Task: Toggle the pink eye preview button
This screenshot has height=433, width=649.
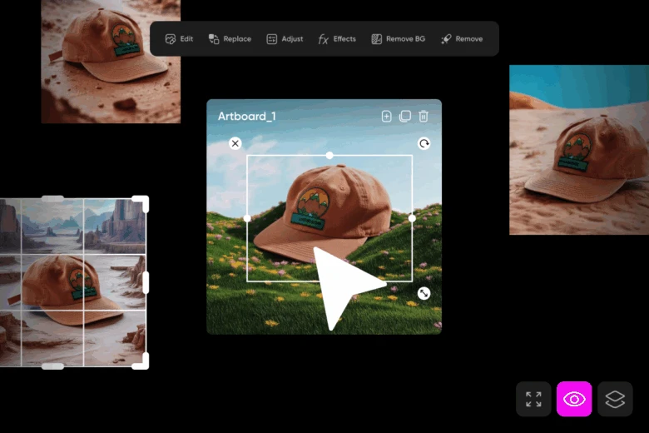Action: point(574,399)
